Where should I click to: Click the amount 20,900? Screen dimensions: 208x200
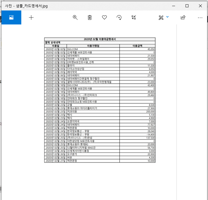tap(151, 154)
